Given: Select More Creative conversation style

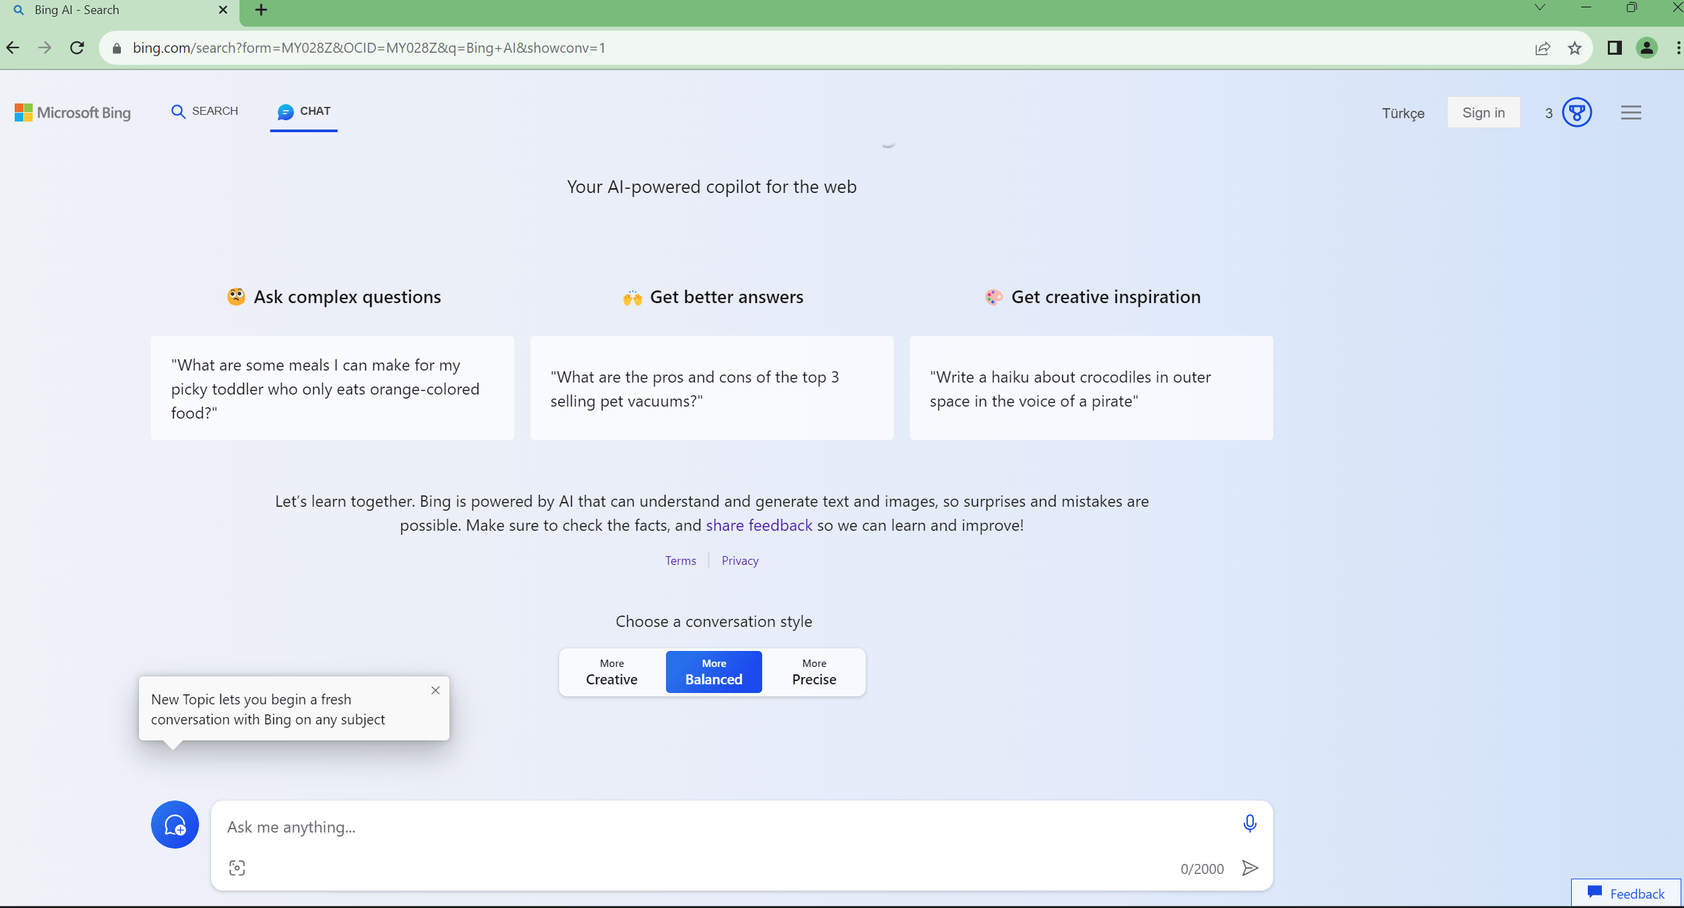Looking at the screenshot, I should [x=611, y=672].
